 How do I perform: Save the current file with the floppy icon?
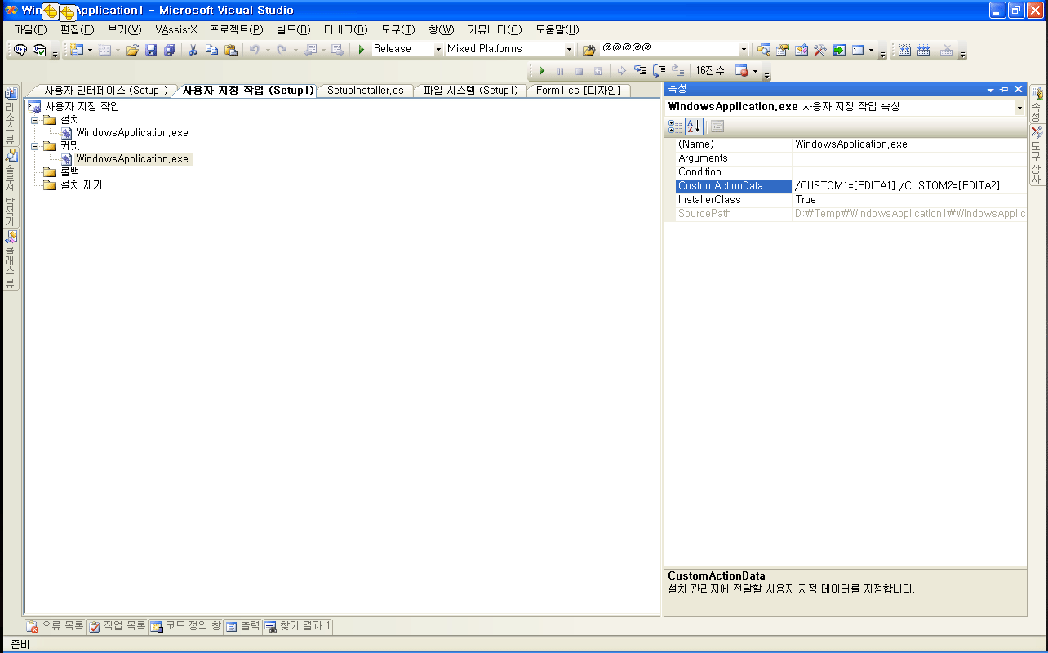point(151,50)
